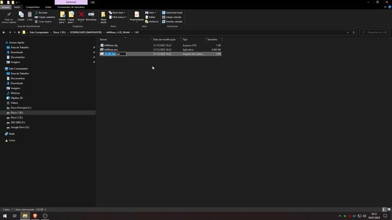
Task: Click inside the .bat file rename field
Action: coord(115,54)
